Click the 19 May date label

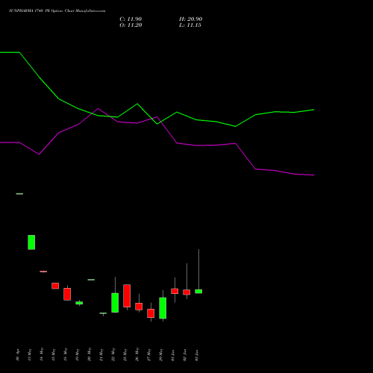click(x=77, y=355)
